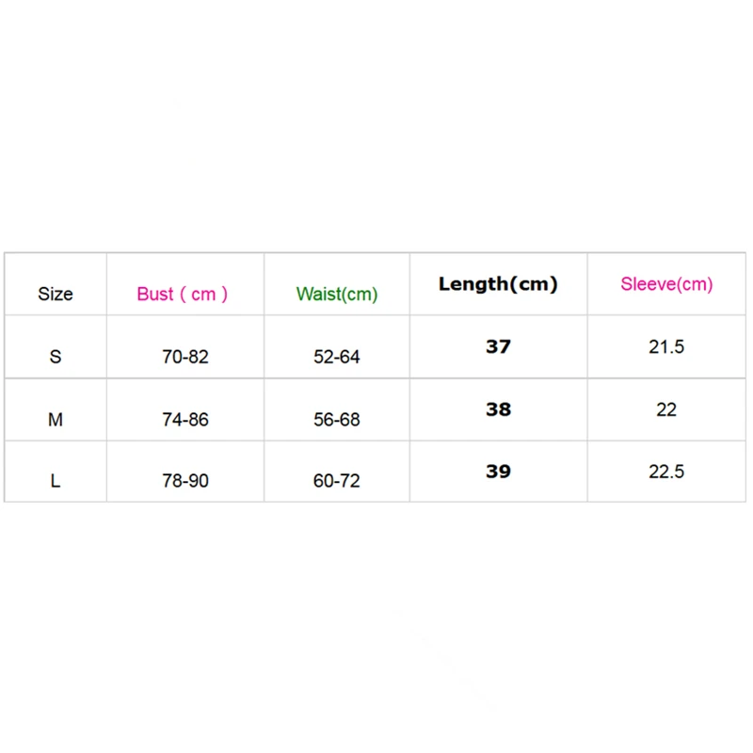Image resolution: width=753 pixels, height=753 pixels.
Task: Click the Size column header
Action: click(x=56, y=294)
